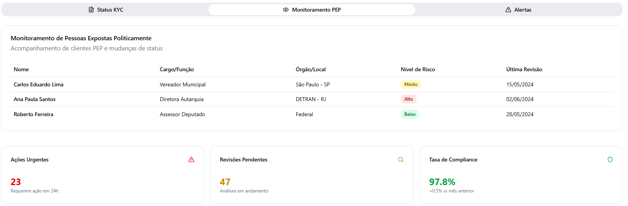The image size is (628, 206).
Task: Click the Nível de Risco column header
Action: [x=418, y=69]
